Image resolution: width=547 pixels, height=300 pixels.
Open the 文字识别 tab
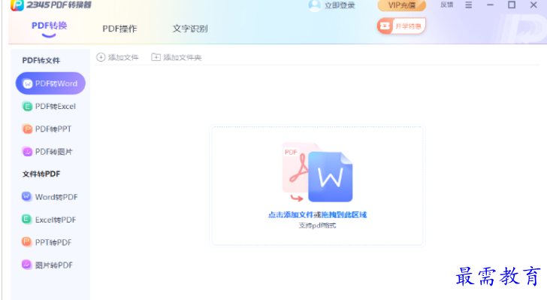[190, 29]
